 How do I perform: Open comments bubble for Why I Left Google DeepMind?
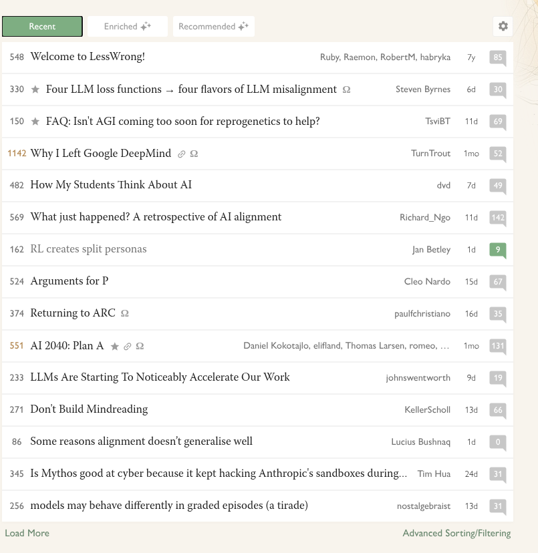(x=498, y=154)
